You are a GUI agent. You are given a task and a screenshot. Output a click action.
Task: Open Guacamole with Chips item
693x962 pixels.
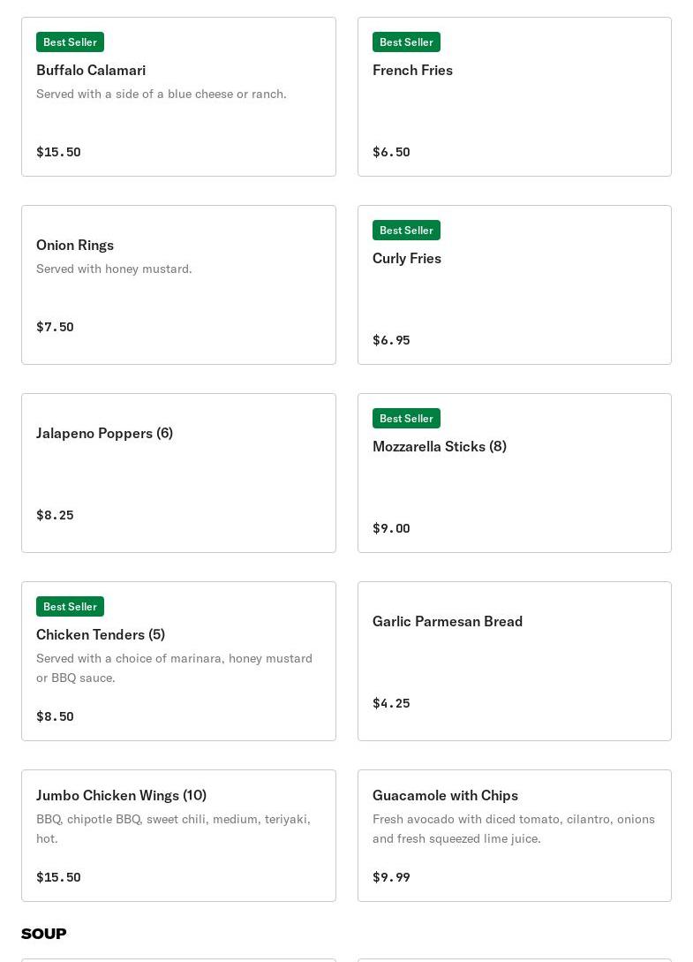515,836
